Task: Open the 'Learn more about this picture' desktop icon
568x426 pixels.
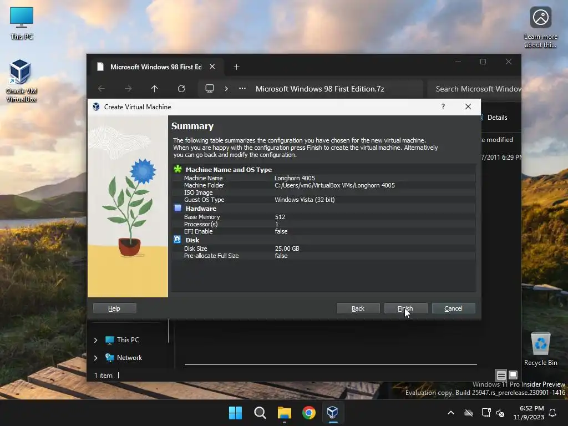Action: coord(540,27)
